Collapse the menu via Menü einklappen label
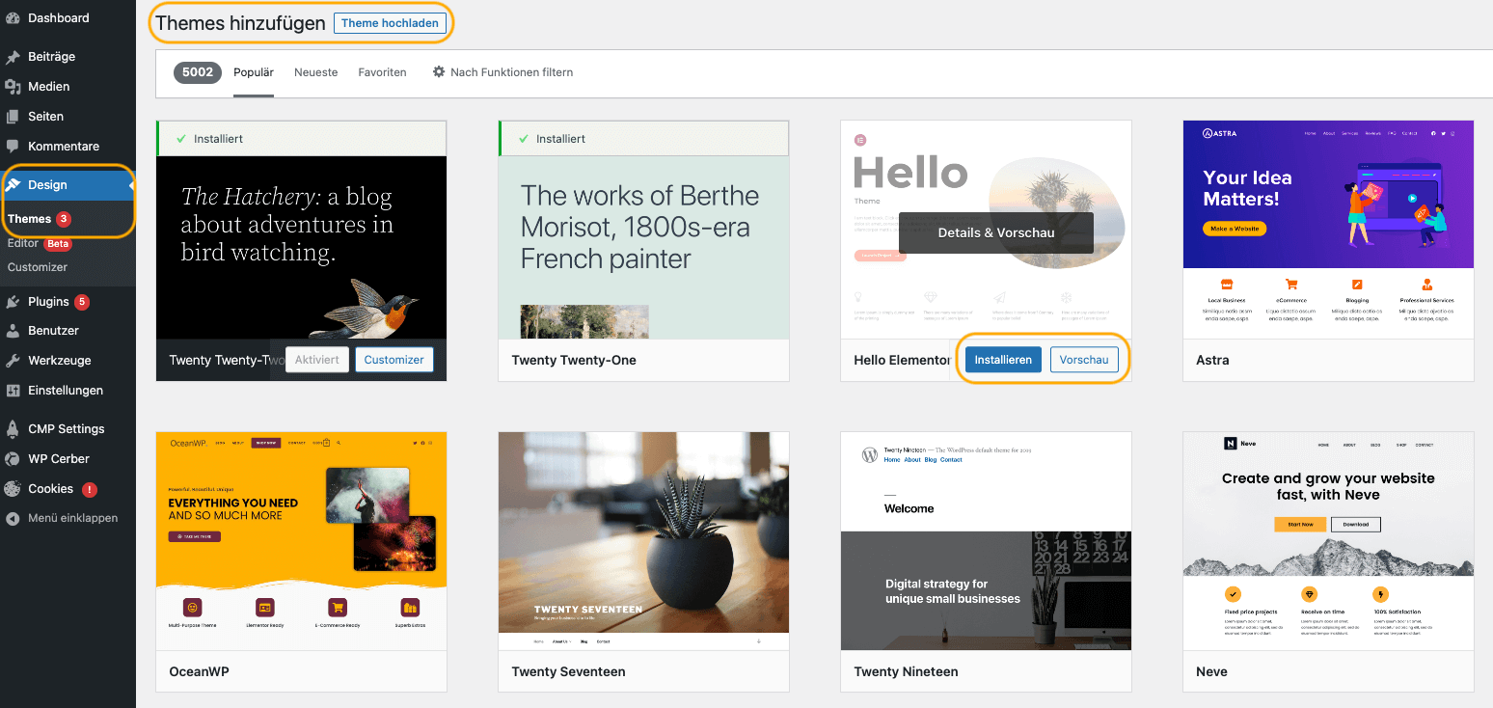This screenshot has width=1493, height=708. click(x=73, y=518)
